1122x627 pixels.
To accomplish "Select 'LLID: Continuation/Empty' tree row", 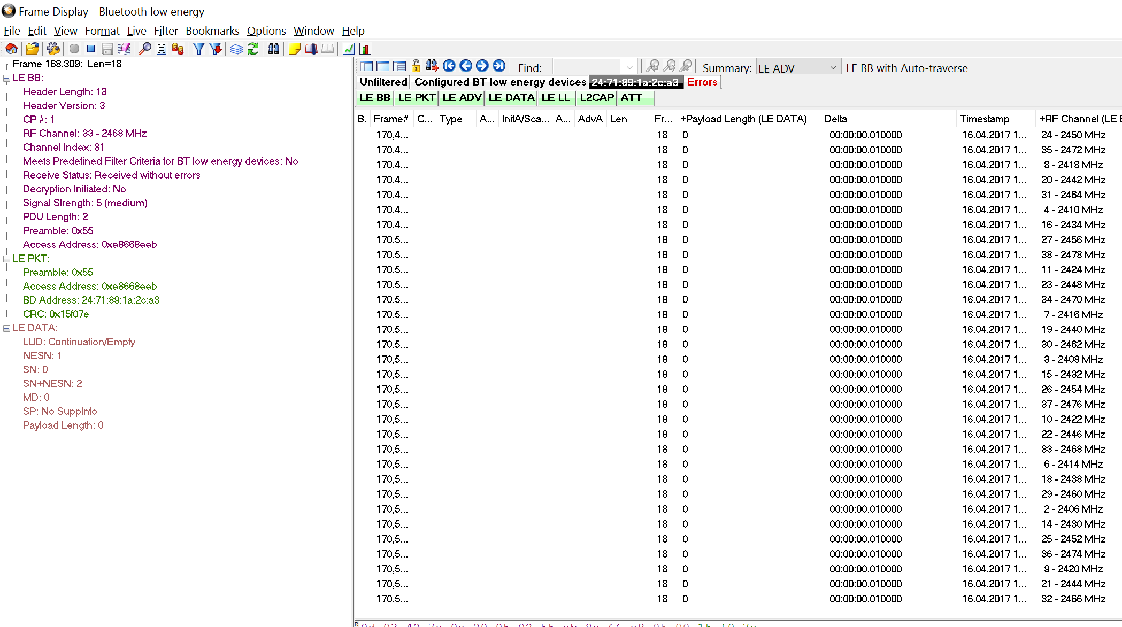I will 79,342.
